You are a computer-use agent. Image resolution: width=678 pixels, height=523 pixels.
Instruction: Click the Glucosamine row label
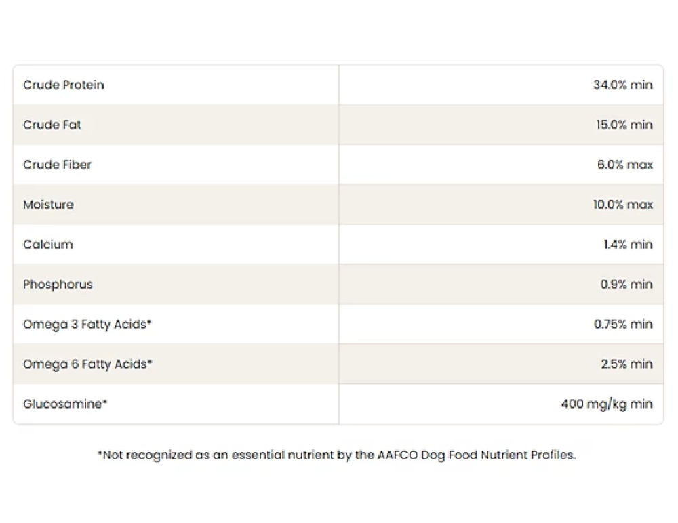pos(65,404)
